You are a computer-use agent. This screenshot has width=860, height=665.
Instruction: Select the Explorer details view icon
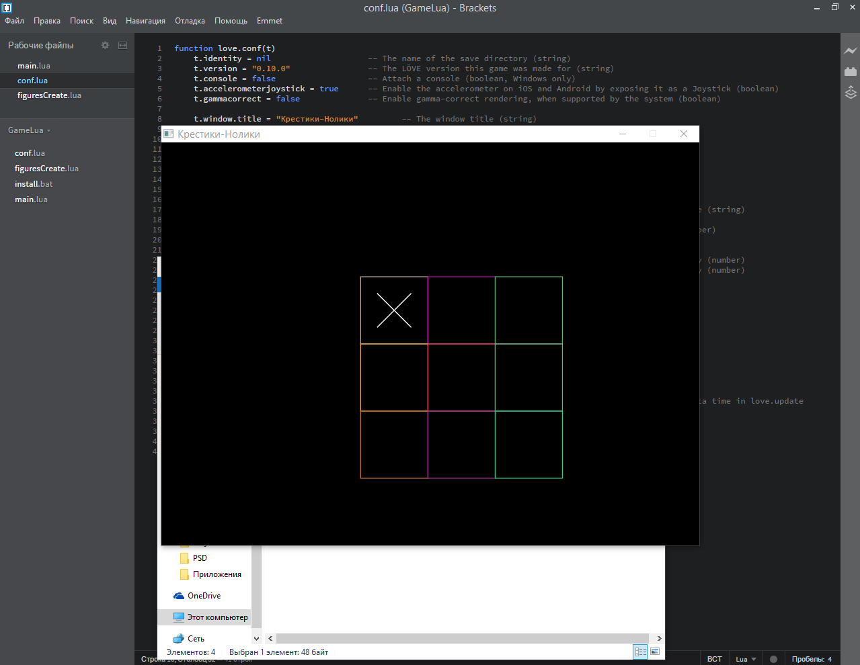tap(640, 652)
